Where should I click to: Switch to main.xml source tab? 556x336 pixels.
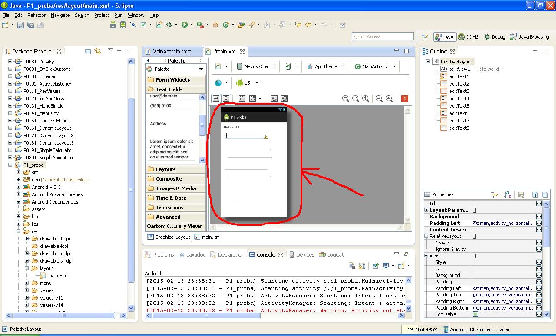pyautogui.click(x=208, y=237)
